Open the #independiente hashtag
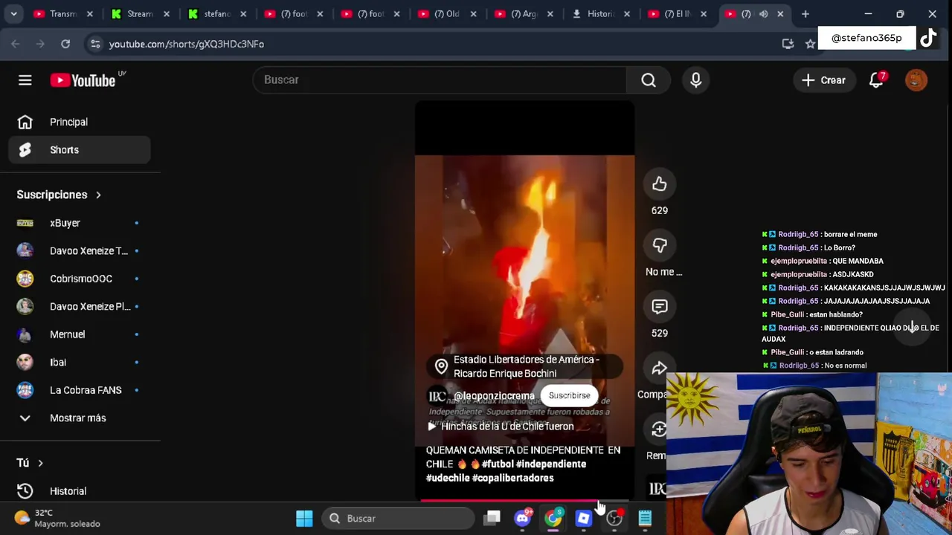 click(x=551, y=464)
